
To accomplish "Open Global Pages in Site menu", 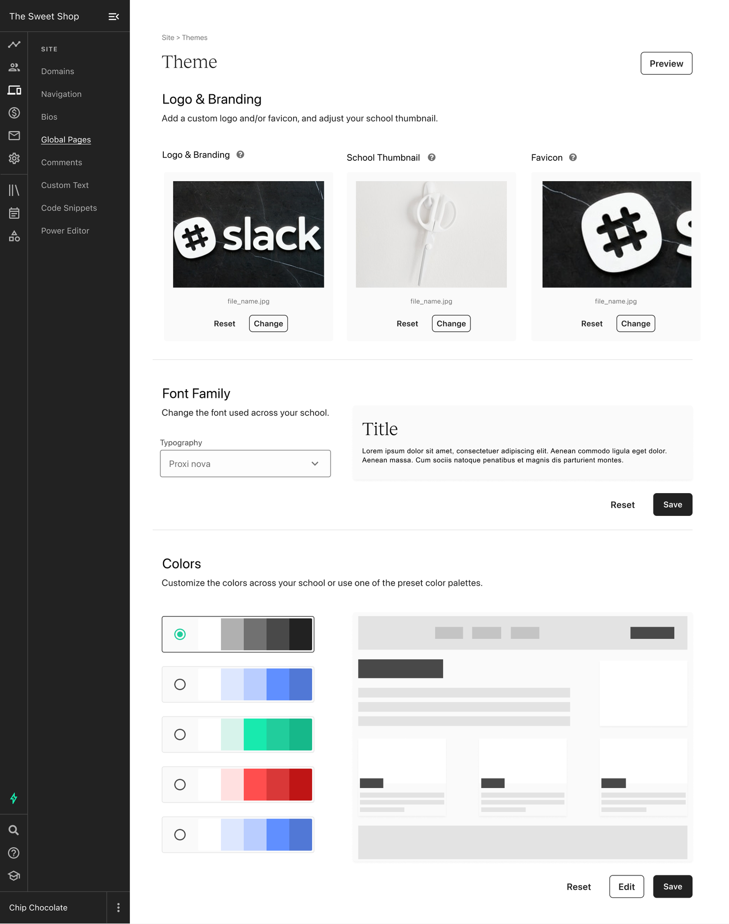I will pos(66,140).
